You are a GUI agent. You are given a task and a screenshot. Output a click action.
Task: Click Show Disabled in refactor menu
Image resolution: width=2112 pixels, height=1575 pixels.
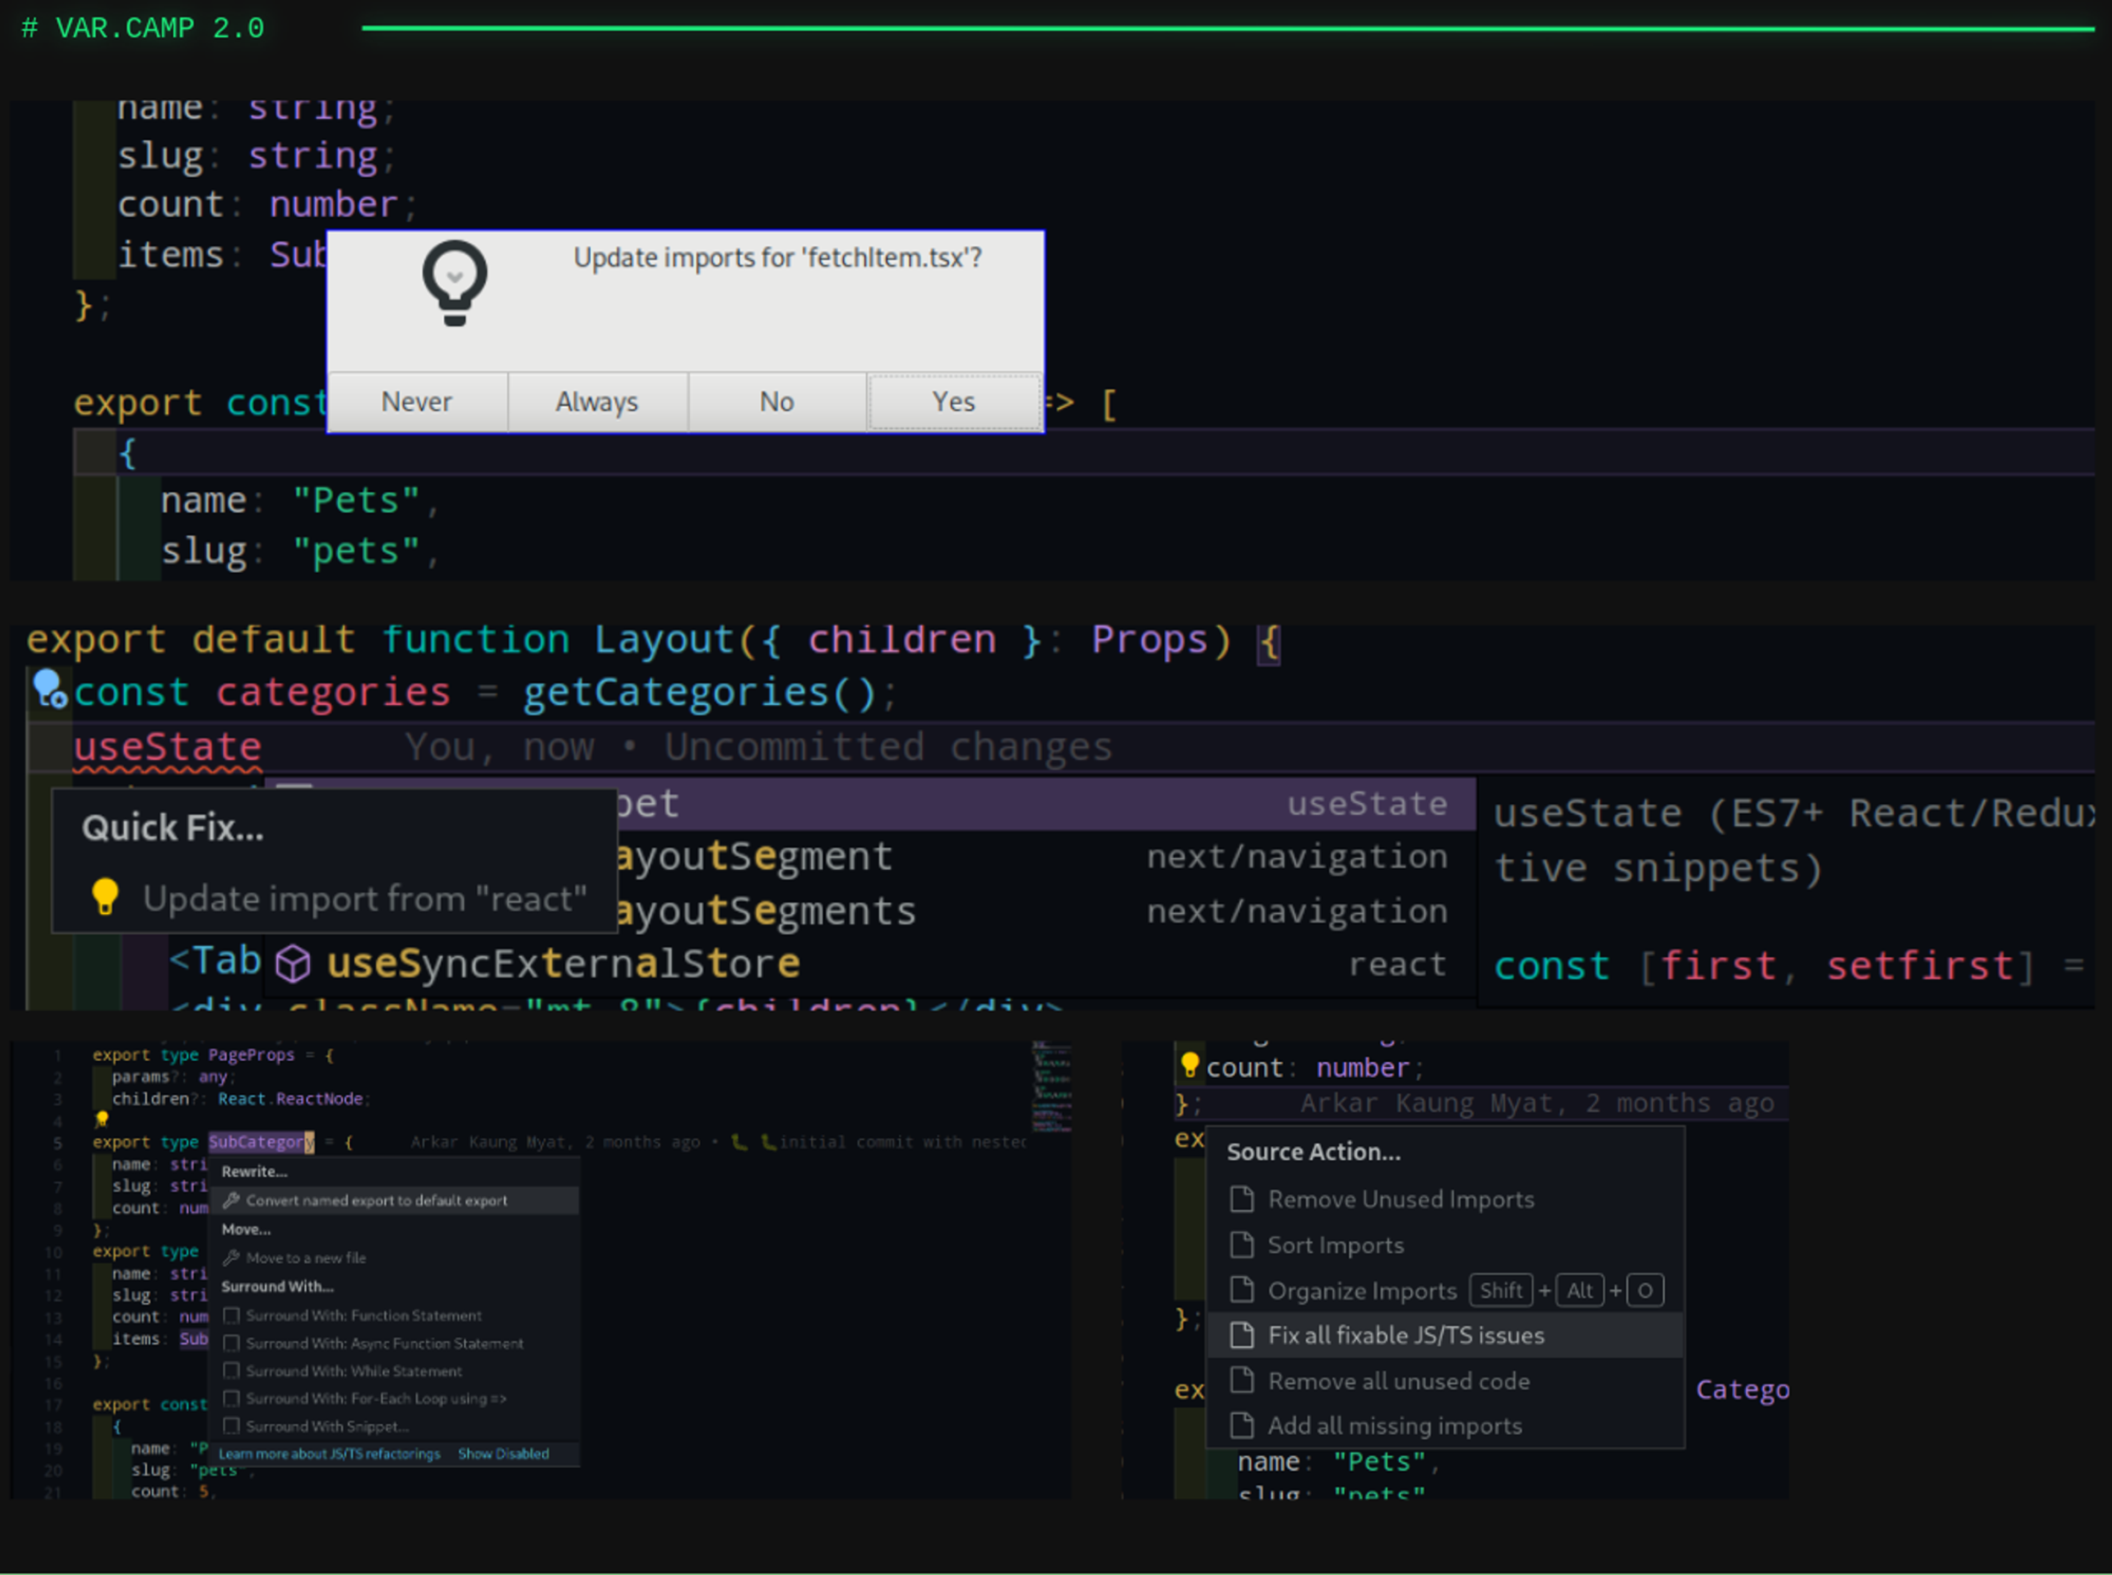pos(503,1454)
